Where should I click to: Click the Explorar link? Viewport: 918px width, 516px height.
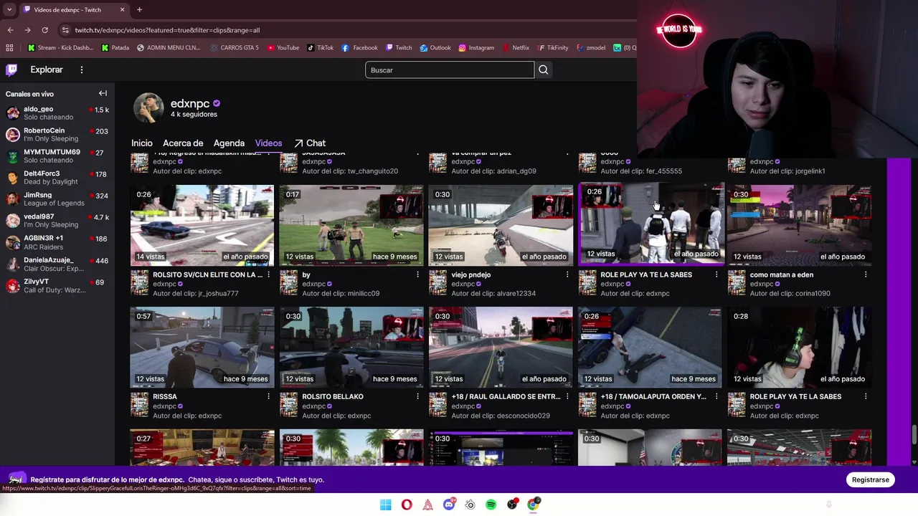pyautogui.click(x=47, y=70)
